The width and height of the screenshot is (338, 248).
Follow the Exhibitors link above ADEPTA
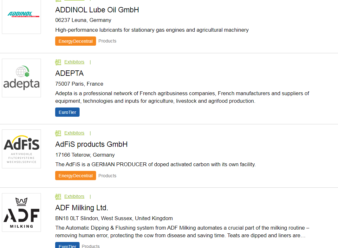[74, 62]
